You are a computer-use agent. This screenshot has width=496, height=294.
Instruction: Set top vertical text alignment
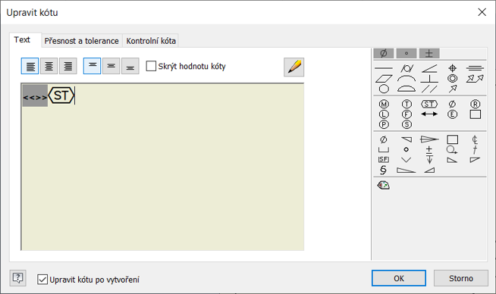92,66
